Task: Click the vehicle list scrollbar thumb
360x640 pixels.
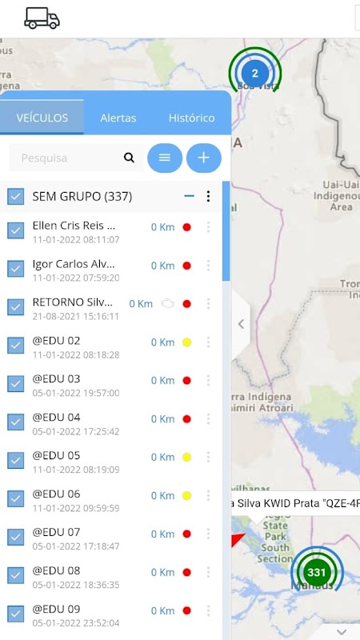Action: pos(226,231)
